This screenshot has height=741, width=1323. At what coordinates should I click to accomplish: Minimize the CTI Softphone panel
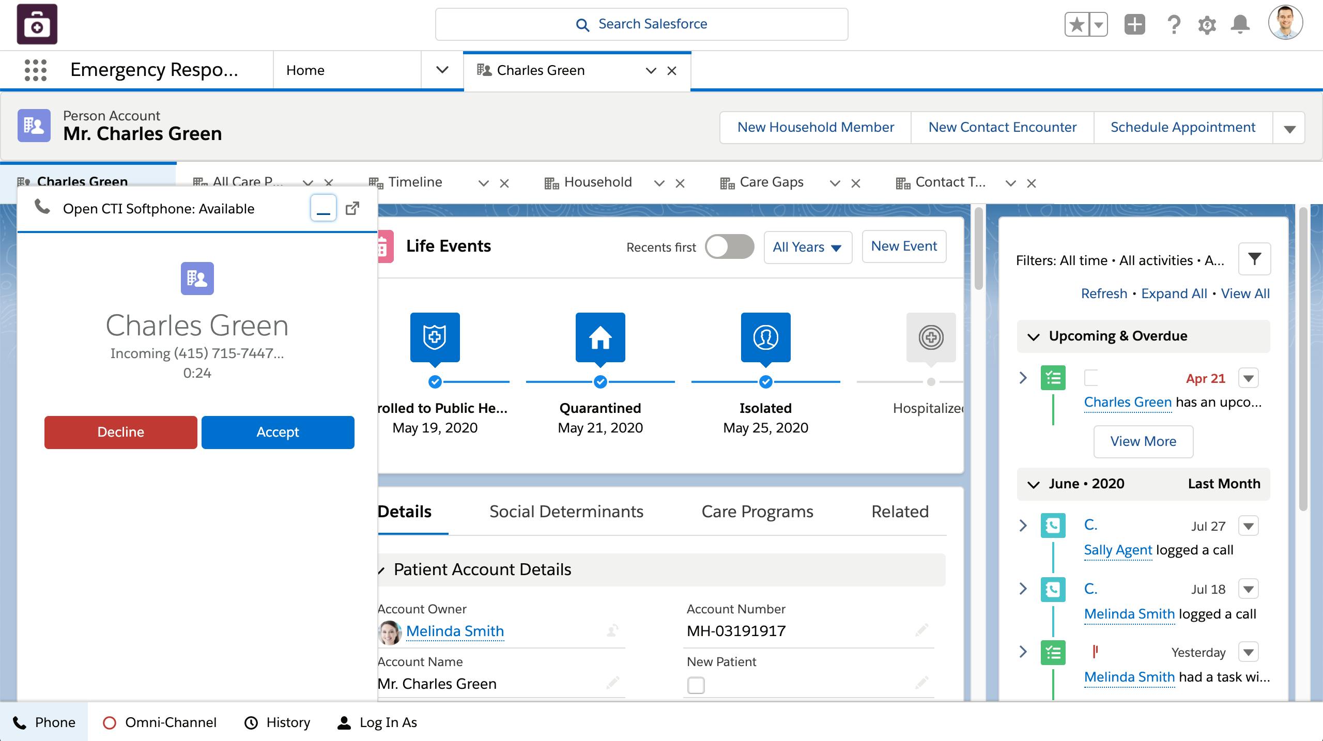tap(324, 208)
